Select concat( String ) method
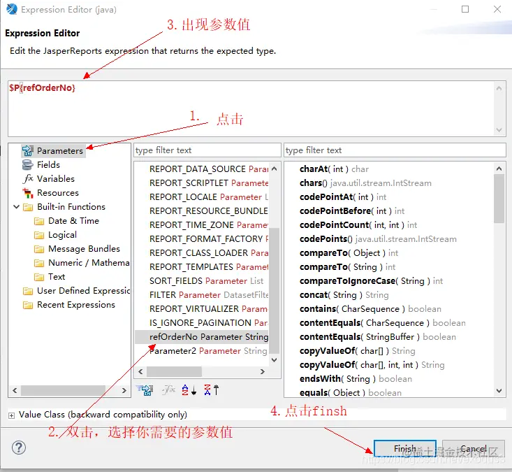The height and width of the screenshot is (472, 512). (344, 295)
